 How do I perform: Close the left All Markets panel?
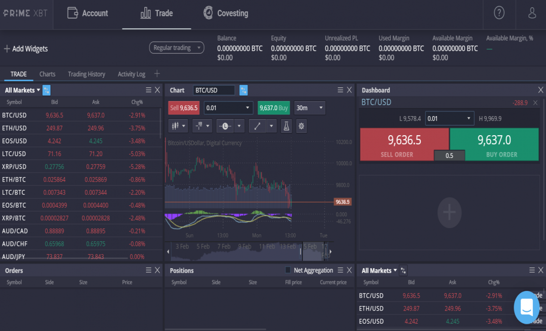pyautogui.click(x=157, y=90)
